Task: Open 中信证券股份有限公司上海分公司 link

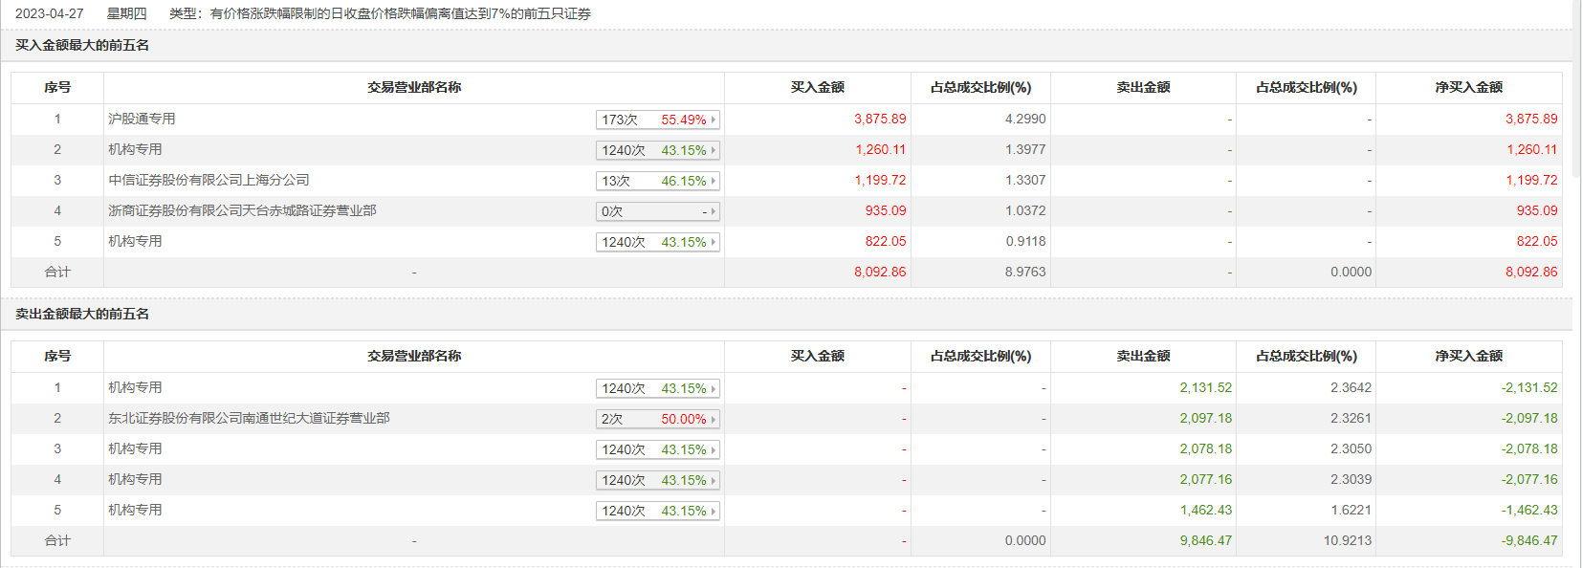Action: point(209,180)
